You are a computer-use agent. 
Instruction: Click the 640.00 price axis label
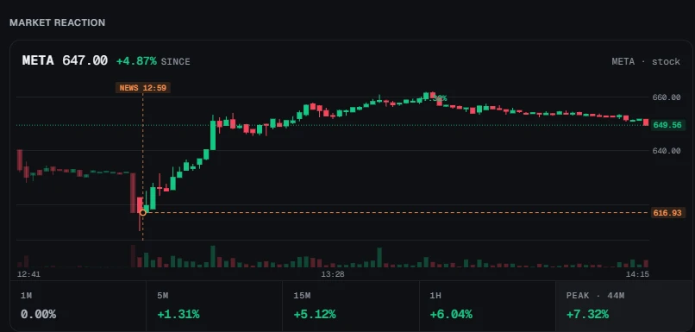667,151
